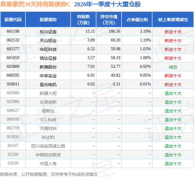
Task: Select stock code 00107
Action: pyautogui.click(x=13, y=145)
